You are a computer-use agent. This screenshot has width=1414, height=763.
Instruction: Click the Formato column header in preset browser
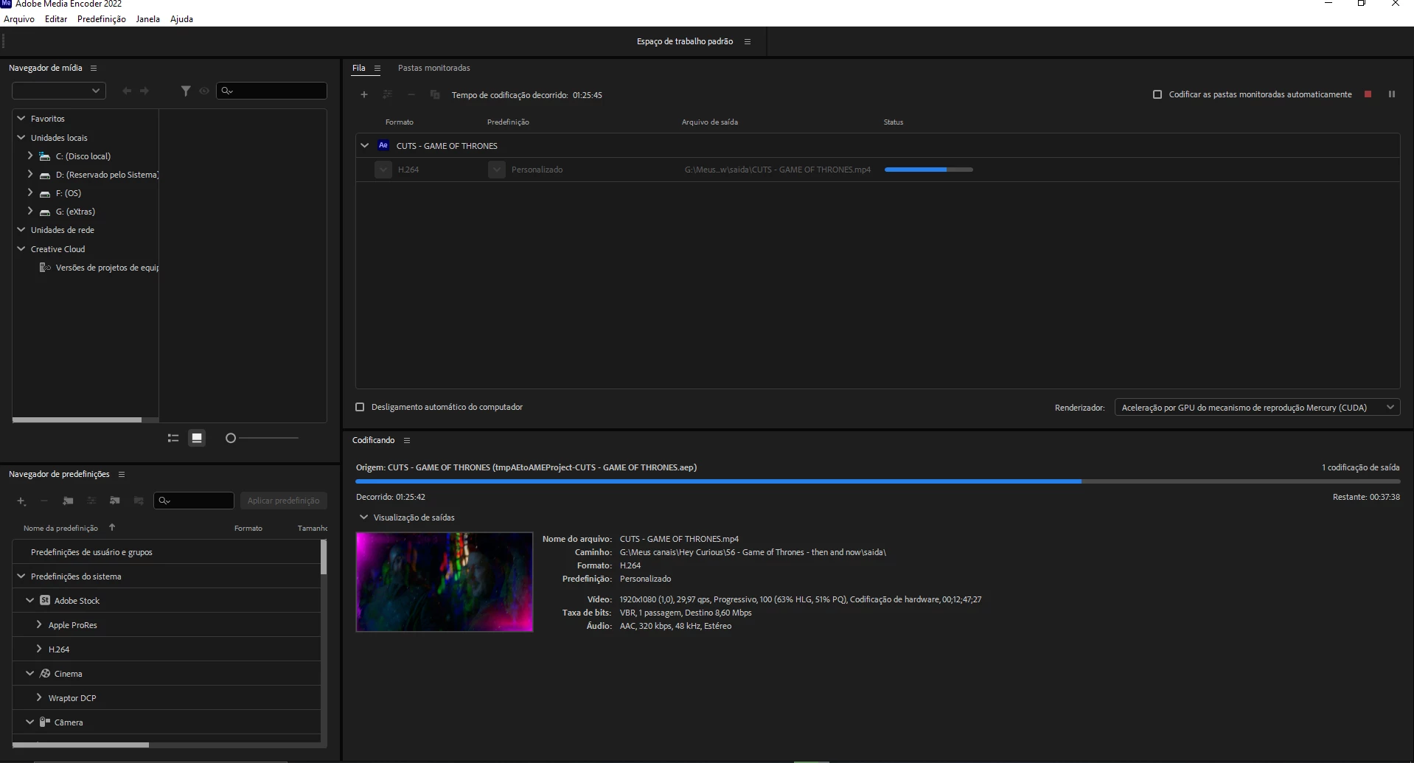[248, 528]
